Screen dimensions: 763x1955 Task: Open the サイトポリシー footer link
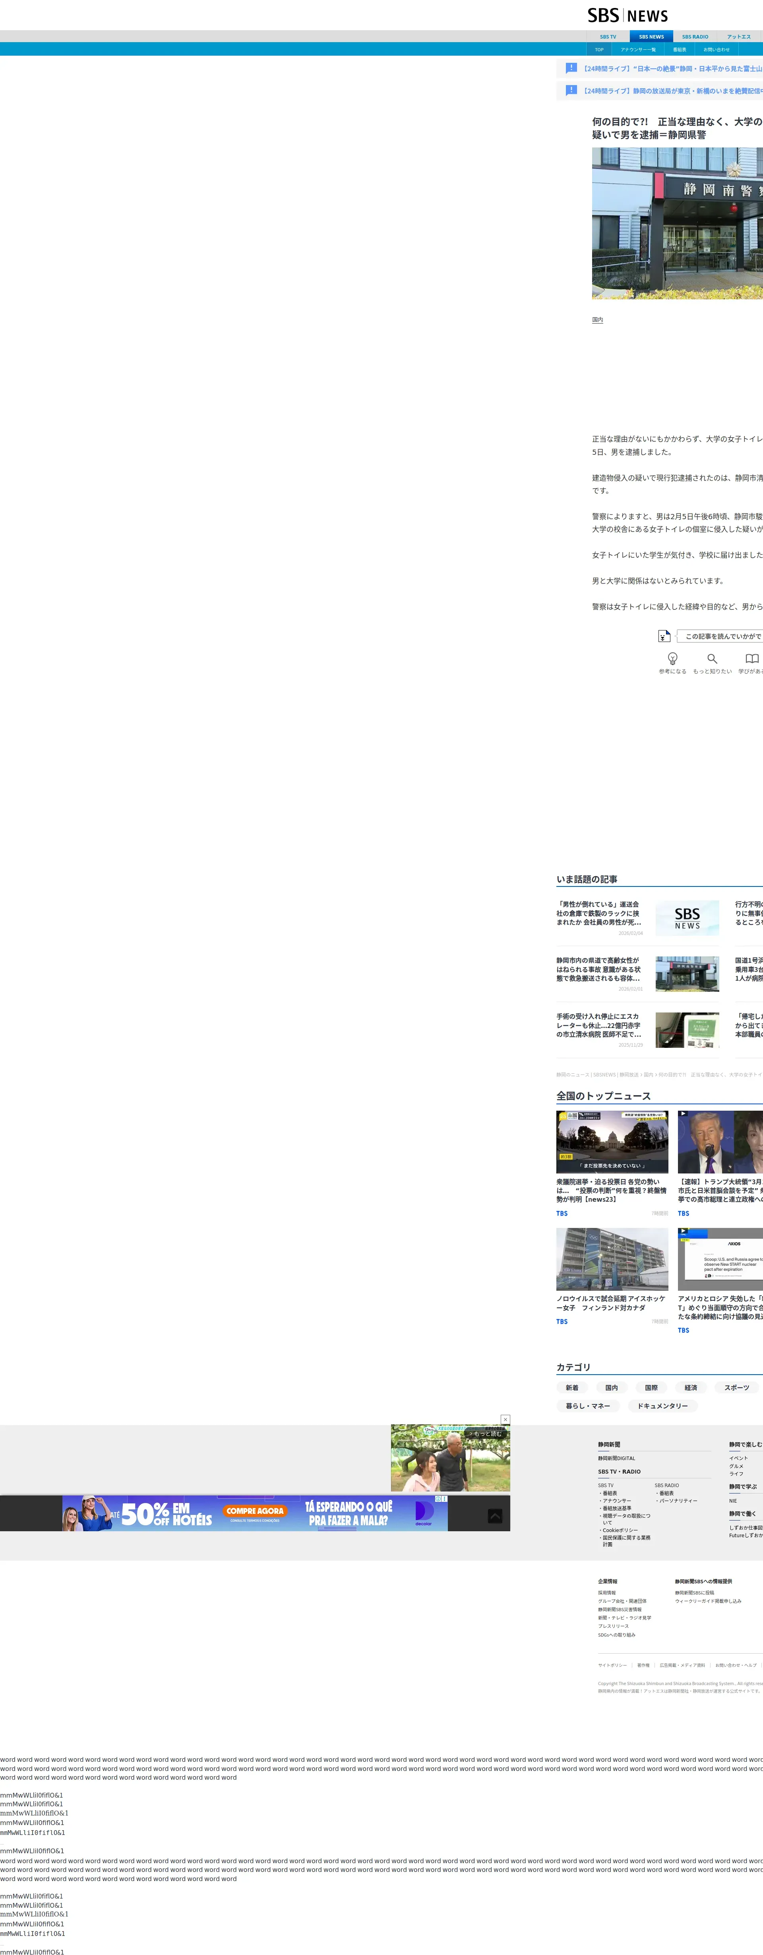click(612, 1665)
